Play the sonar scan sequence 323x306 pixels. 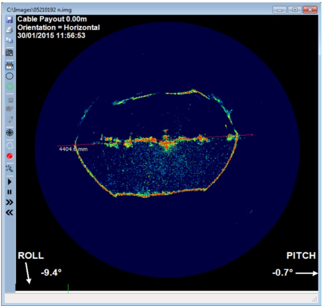tap(10, 182)
